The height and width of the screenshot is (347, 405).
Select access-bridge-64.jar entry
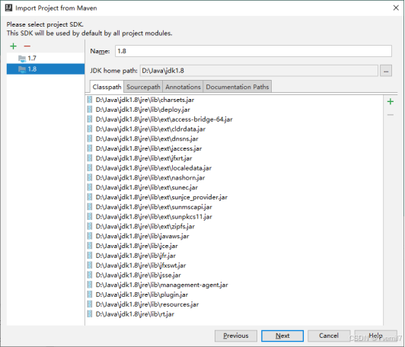(x=164, y=119)
